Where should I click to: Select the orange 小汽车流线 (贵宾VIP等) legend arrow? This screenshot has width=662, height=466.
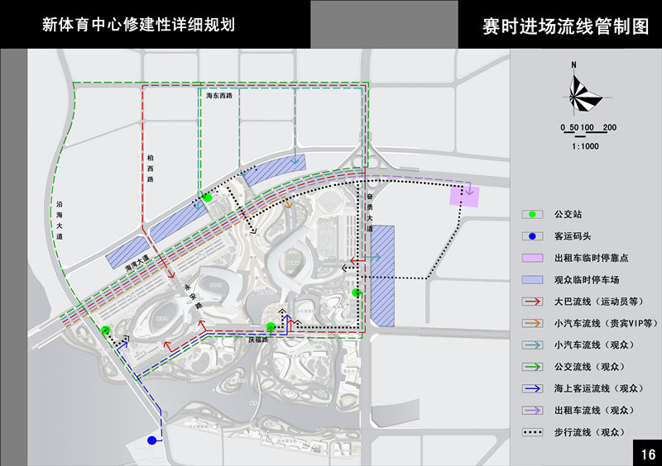534,323
